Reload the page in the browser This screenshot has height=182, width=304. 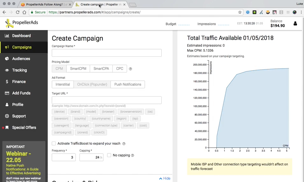tap(18, 12)
